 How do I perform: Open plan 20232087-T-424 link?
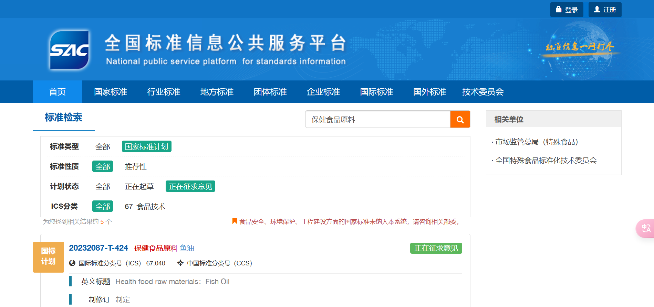pos(98,248)
